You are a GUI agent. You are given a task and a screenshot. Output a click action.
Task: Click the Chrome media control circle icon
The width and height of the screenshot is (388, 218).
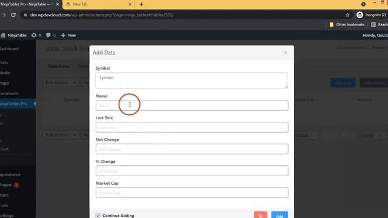click(x=363, y=4)
